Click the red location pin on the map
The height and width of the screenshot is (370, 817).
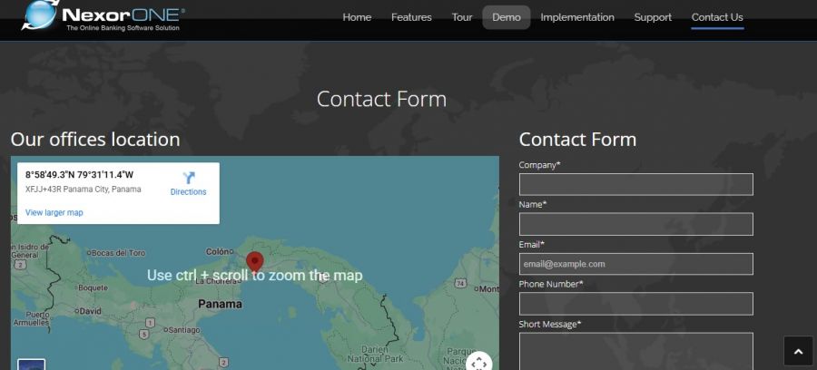(255, 263)
